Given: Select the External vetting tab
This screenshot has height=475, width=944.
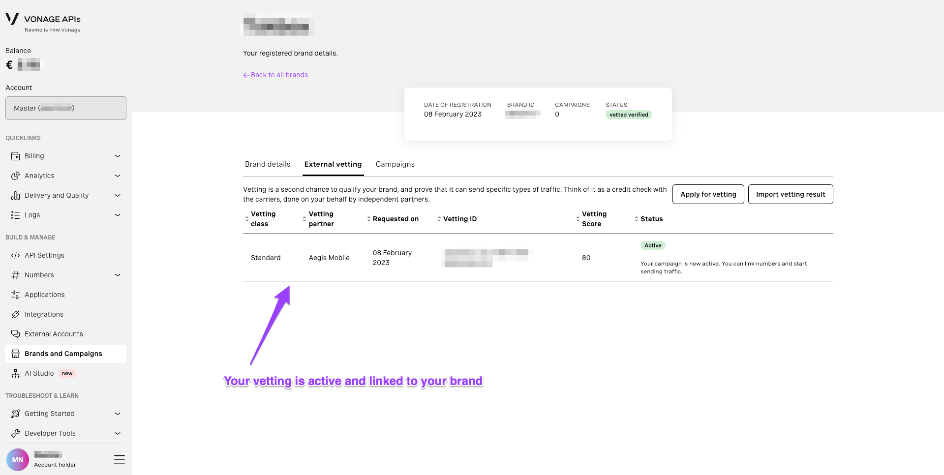Looking at the screenshot, I should (333, 164).
